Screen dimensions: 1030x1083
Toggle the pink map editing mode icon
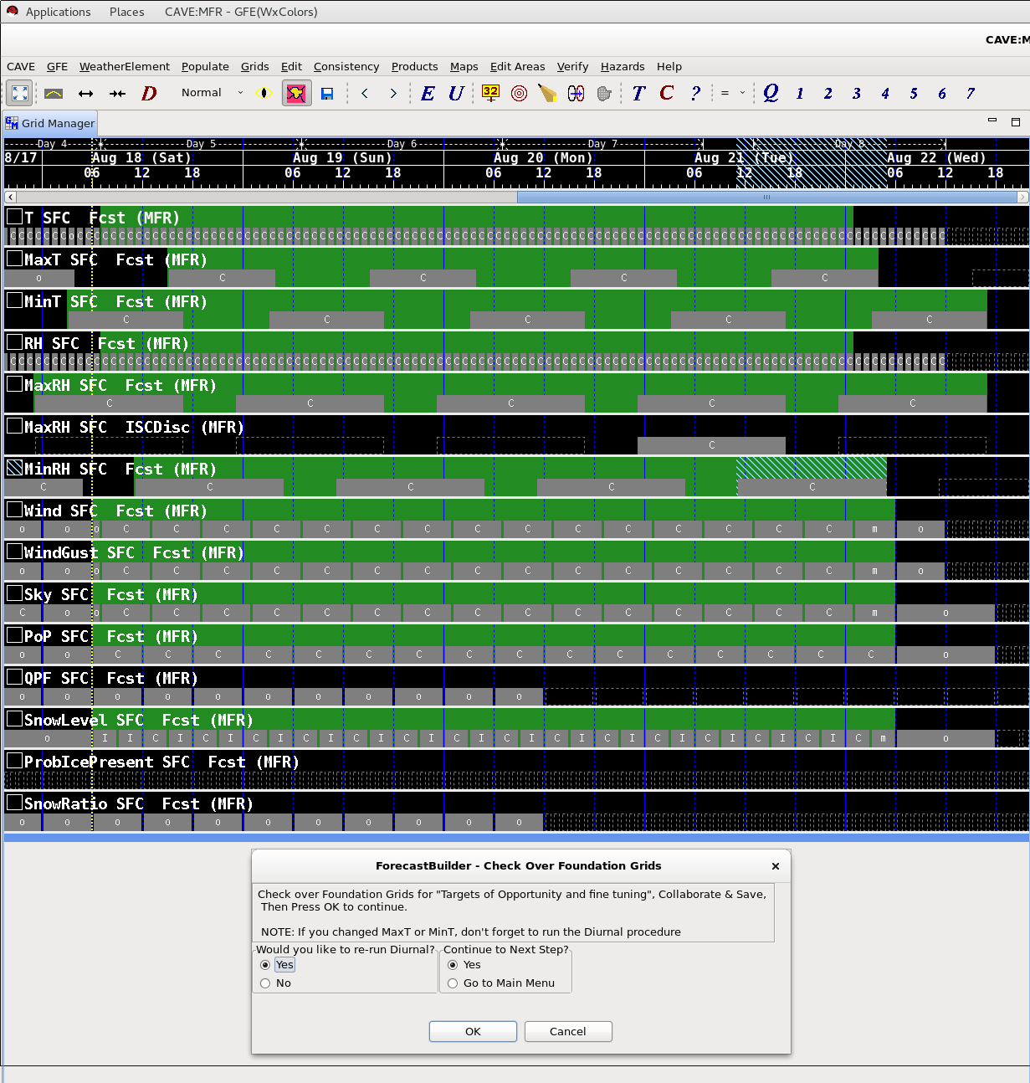296,93
